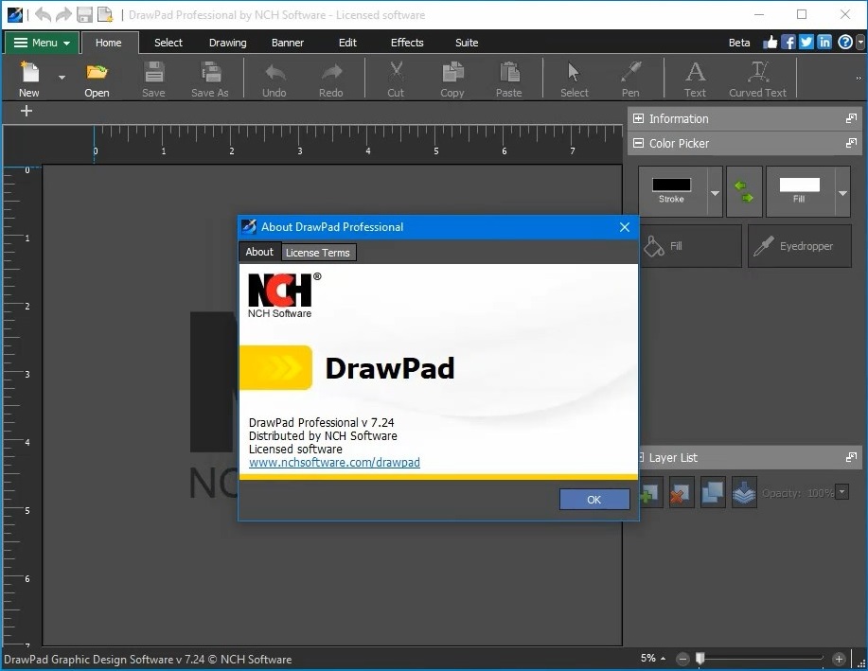Click the Stroke color swatch
The image size is (868, 671).
pos(671,185)
